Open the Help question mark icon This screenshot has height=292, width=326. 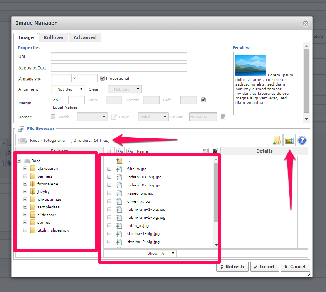[302, 141]
